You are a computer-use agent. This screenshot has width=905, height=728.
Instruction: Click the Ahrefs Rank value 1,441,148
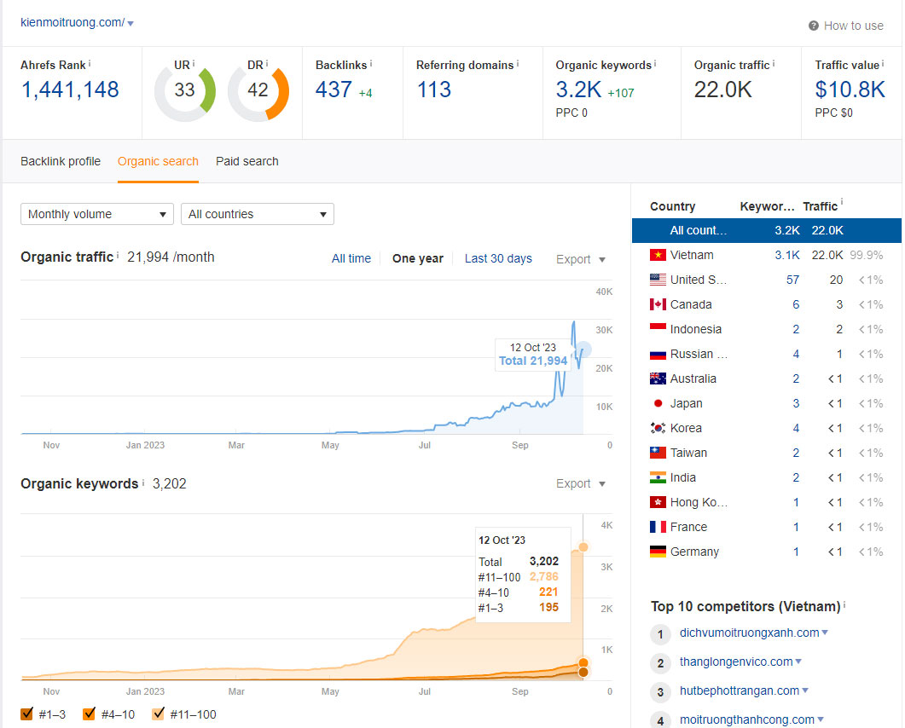coord(70,90)
